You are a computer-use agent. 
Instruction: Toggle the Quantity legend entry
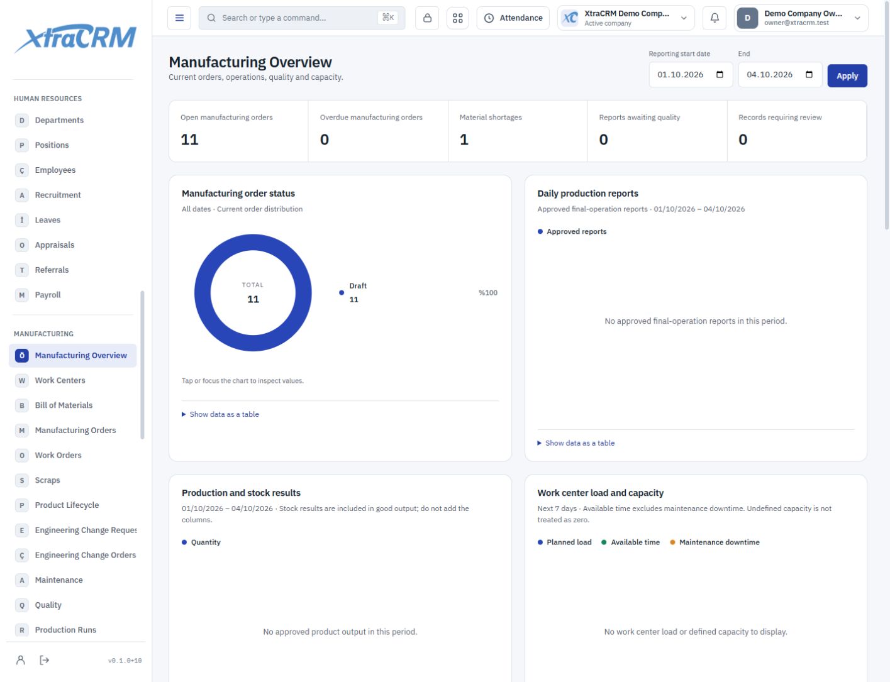click(x=201, y=542)
